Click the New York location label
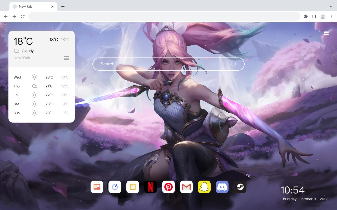 coord(22,58)
